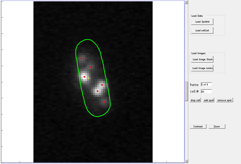241x164 pixels.
Task: Select the bottommost red spot in cell
Action: tap(104, 102)
